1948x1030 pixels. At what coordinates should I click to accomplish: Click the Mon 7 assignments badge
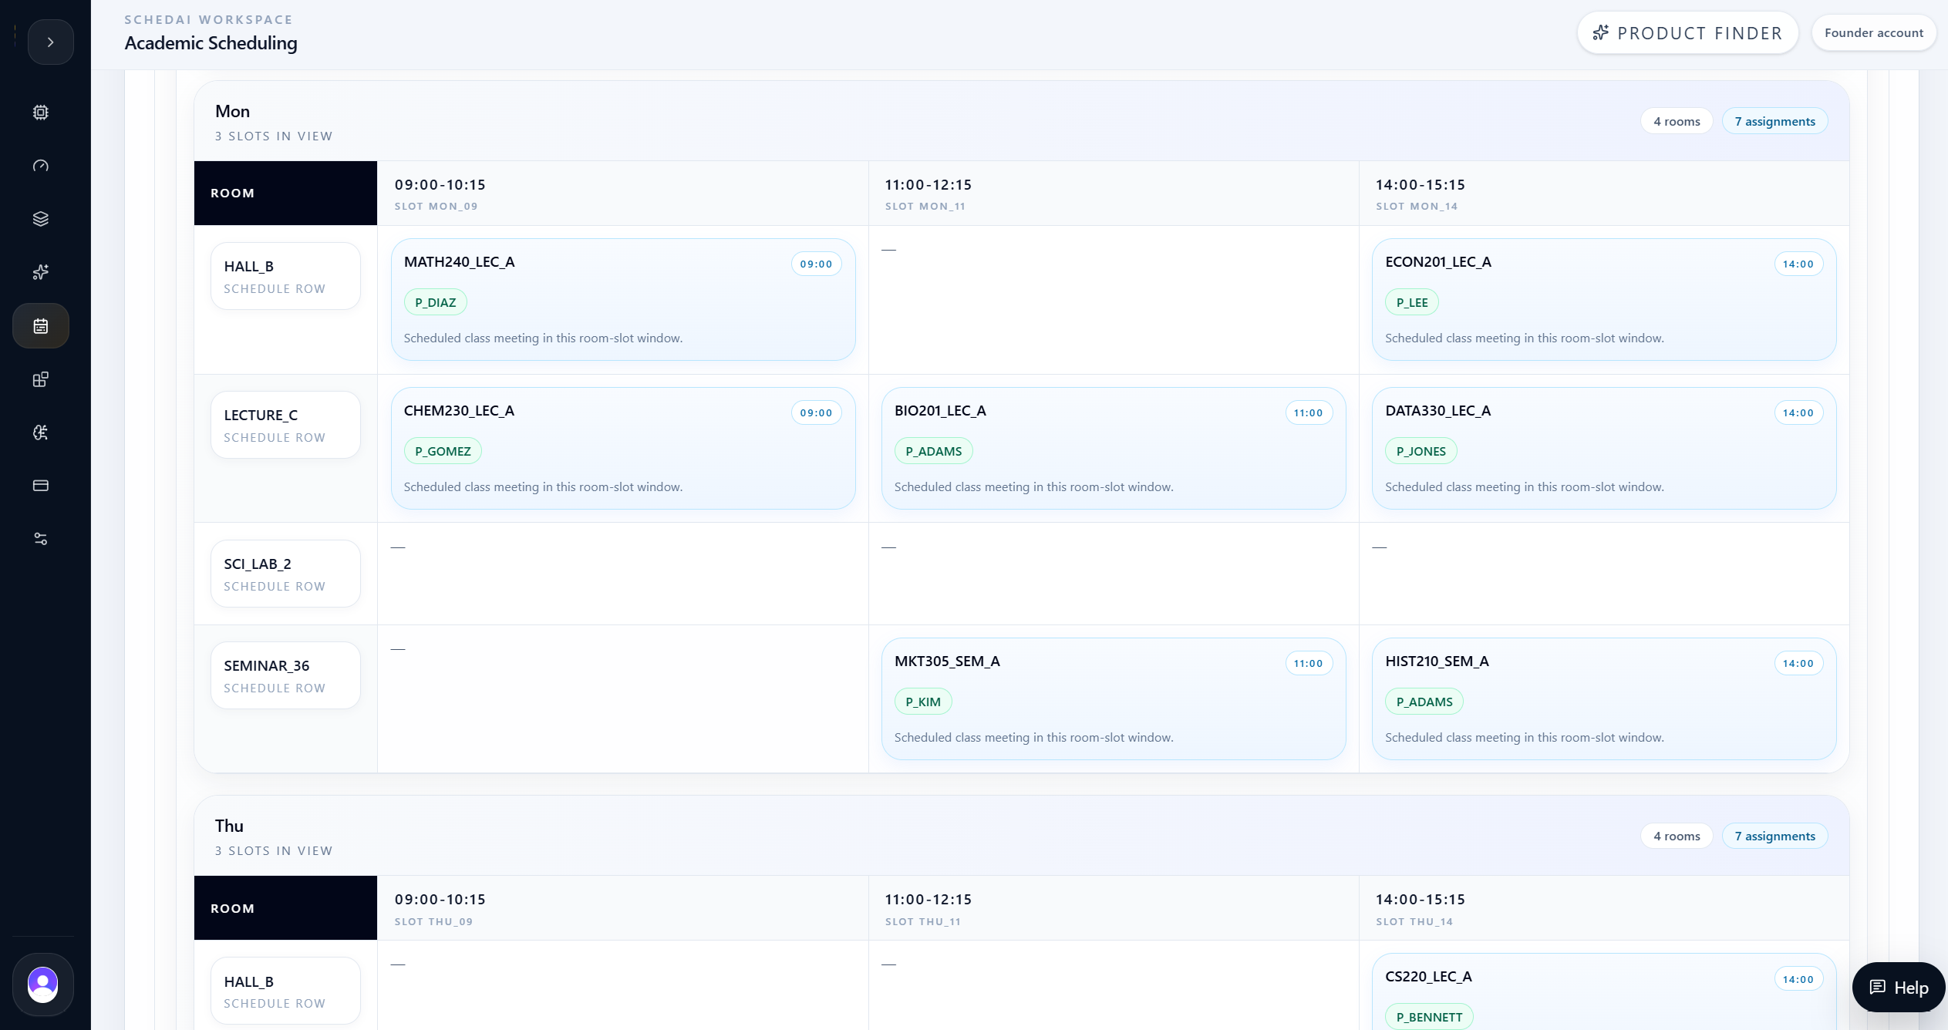coord(1774,121)
